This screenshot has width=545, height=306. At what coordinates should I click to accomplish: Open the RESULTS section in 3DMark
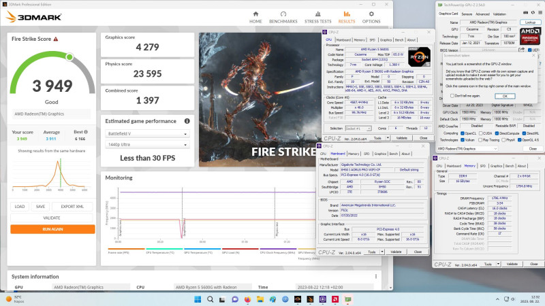pyautogui.click(x=347, y=17)
